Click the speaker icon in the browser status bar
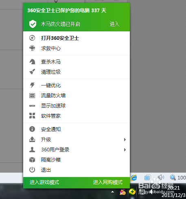The image size is (186, 199). point(161,177)
